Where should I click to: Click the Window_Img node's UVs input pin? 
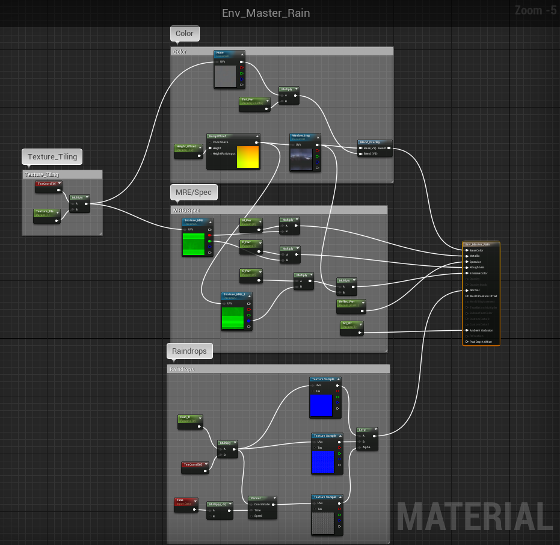(293, 145)
